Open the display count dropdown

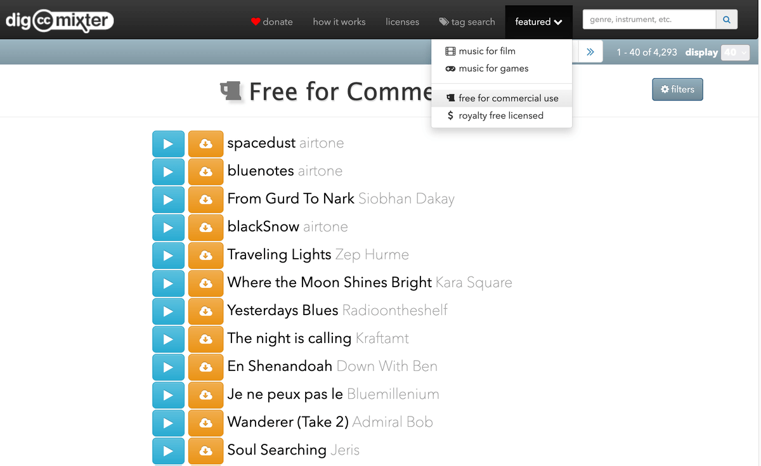(x=735, y=53)
